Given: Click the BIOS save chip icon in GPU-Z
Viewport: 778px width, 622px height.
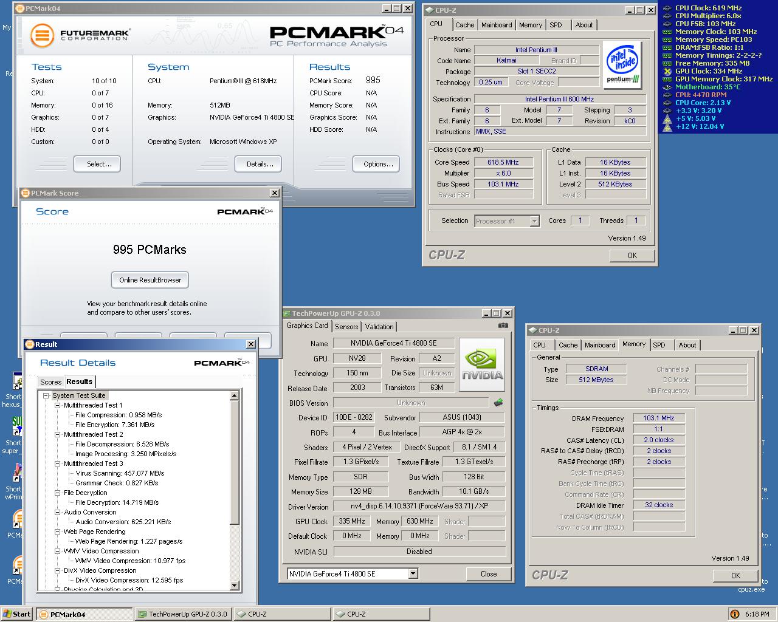Looking at the screenshot, I should pos(498,403).
